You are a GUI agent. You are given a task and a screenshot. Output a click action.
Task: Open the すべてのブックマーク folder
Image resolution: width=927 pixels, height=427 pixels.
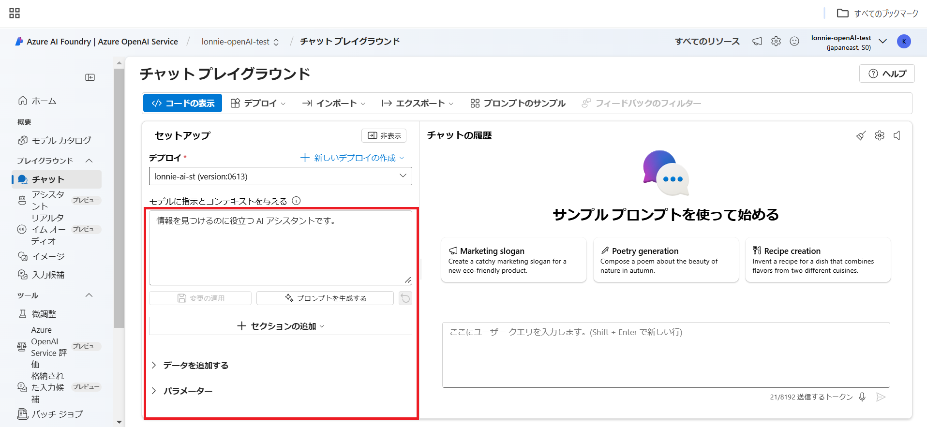click(x=878, y=14)
